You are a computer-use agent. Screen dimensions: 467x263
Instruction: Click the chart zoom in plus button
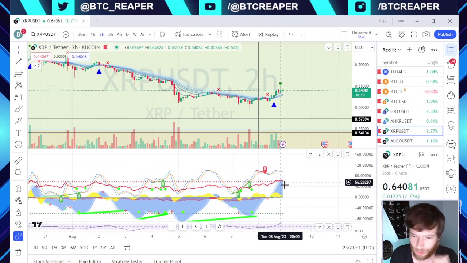point(182,226)
